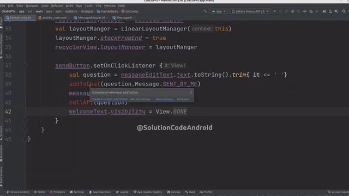Click the Stop icon in run toolbar
Image resolution: width=349 pixels, height=196 pixels.
click(317, 11)
